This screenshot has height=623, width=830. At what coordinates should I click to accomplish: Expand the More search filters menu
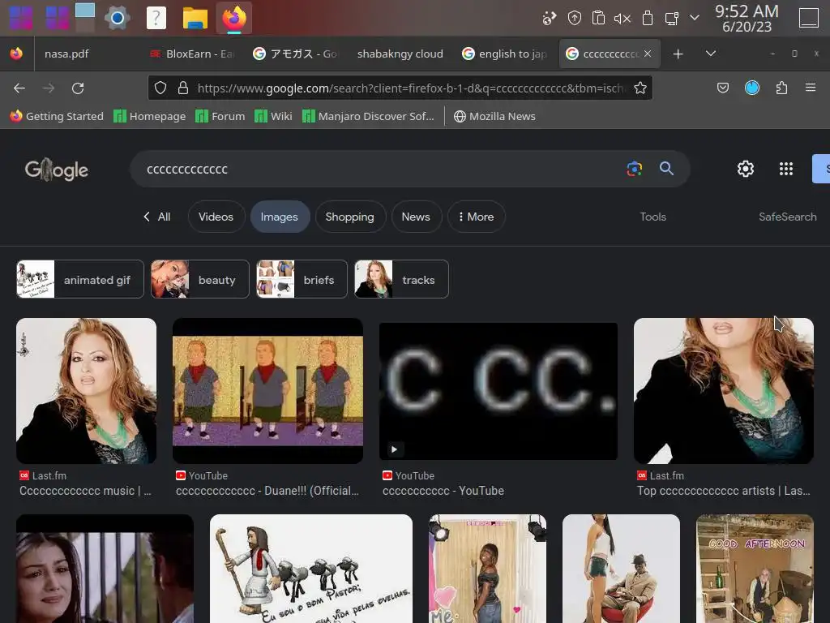[x=477, y=217]
